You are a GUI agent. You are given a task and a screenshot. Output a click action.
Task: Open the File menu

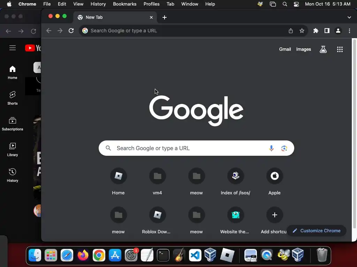[x=47, y=4]
